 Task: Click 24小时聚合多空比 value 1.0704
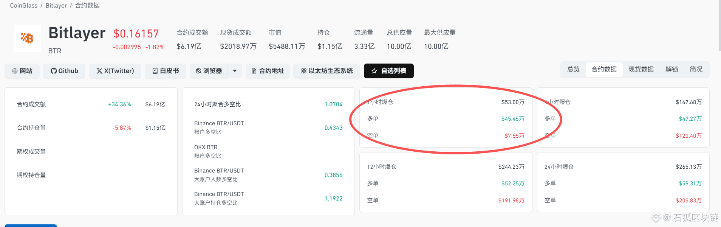click(x=333, y=104)
